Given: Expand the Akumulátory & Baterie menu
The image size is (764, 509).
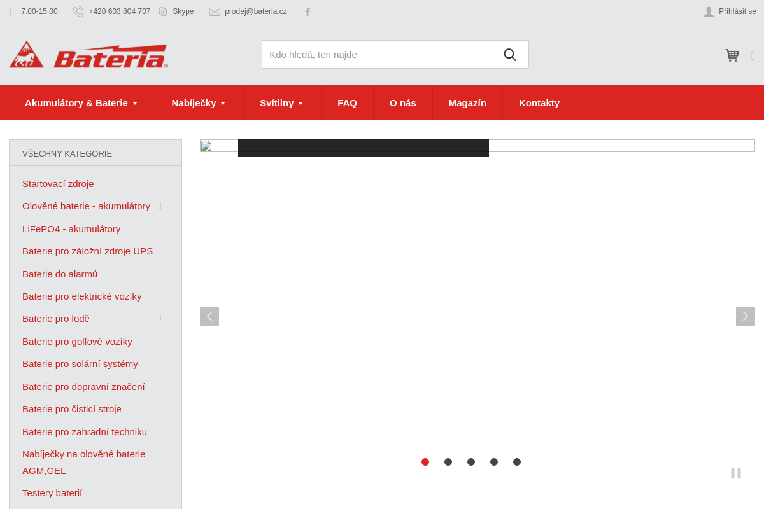Looking at the screenshot, I should tap(81, 103).
